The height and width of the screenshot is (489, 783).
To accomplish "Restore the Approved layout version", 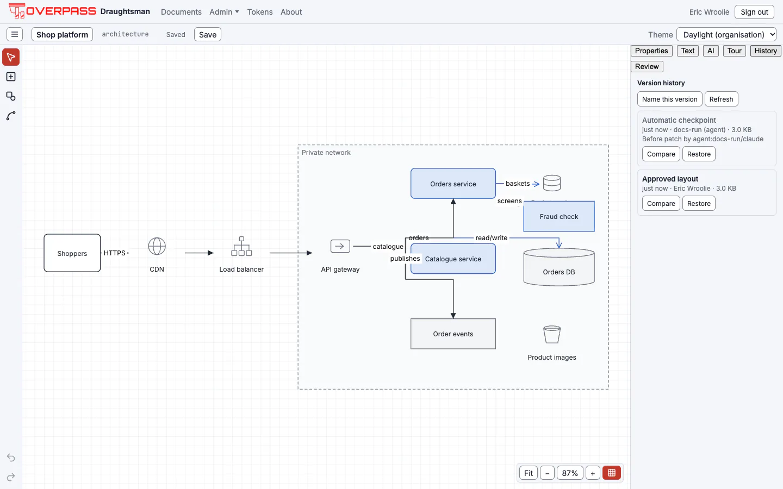I will pos(699,203).
